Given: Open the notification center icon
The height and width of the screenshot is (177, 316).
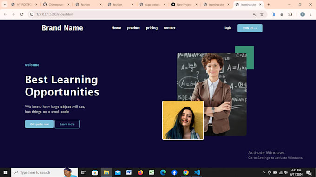Looking at the screenshot, I should tap(309, 172).
